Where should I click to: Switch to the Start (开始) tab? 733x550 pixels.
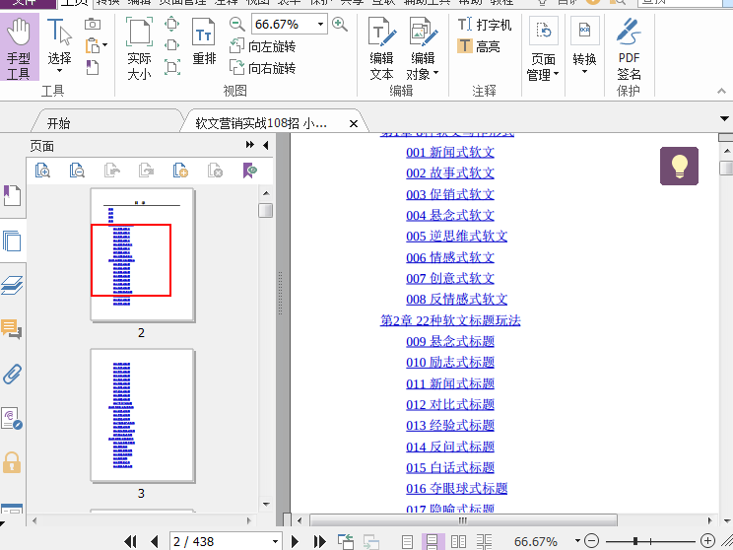59,123
